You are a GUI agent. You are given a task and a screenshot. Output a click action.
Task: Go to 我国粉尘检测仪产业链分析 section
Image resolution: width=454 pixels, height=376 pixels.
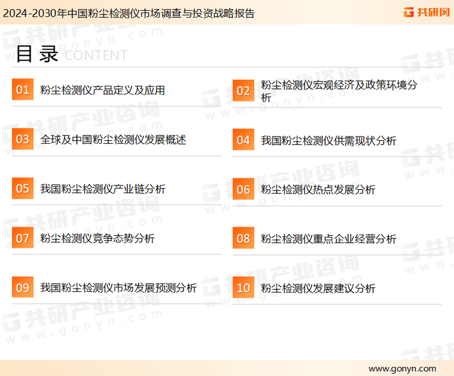tap(102, 189)
